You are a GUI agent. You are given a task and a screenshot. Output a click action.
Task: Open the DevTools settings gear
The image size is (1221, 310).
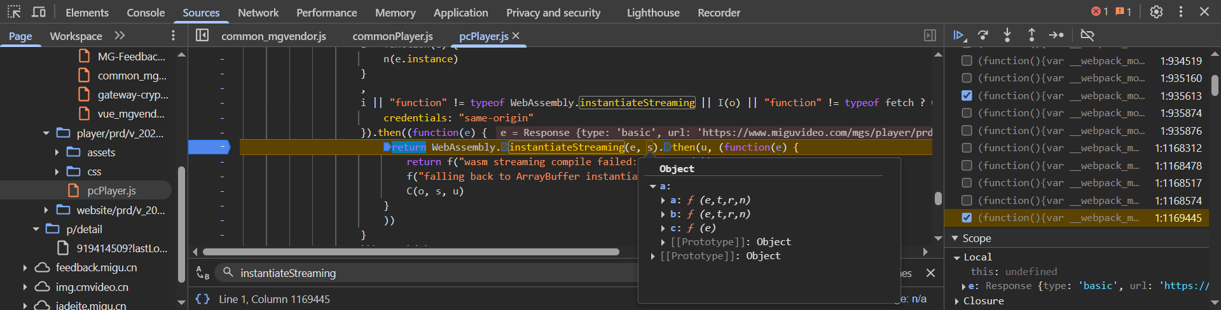coord(1156,12)
